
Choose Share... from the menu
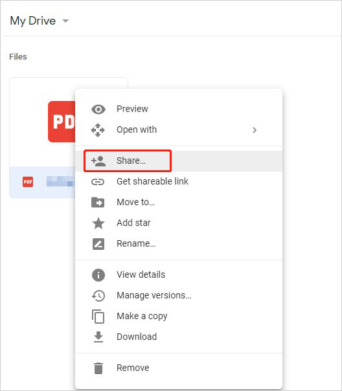pos(179,161)
